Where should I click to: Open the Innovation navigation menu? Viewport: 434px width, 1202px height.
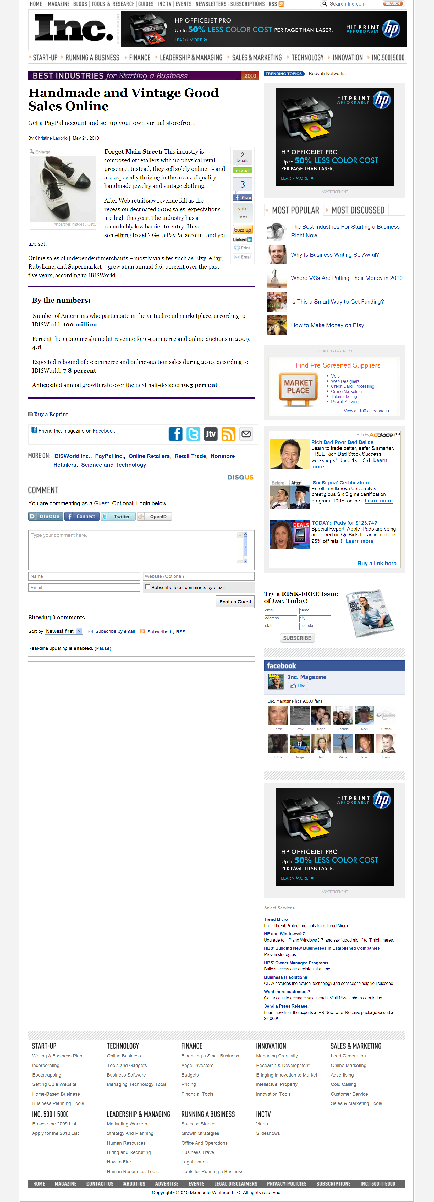(x=348, y=58)
